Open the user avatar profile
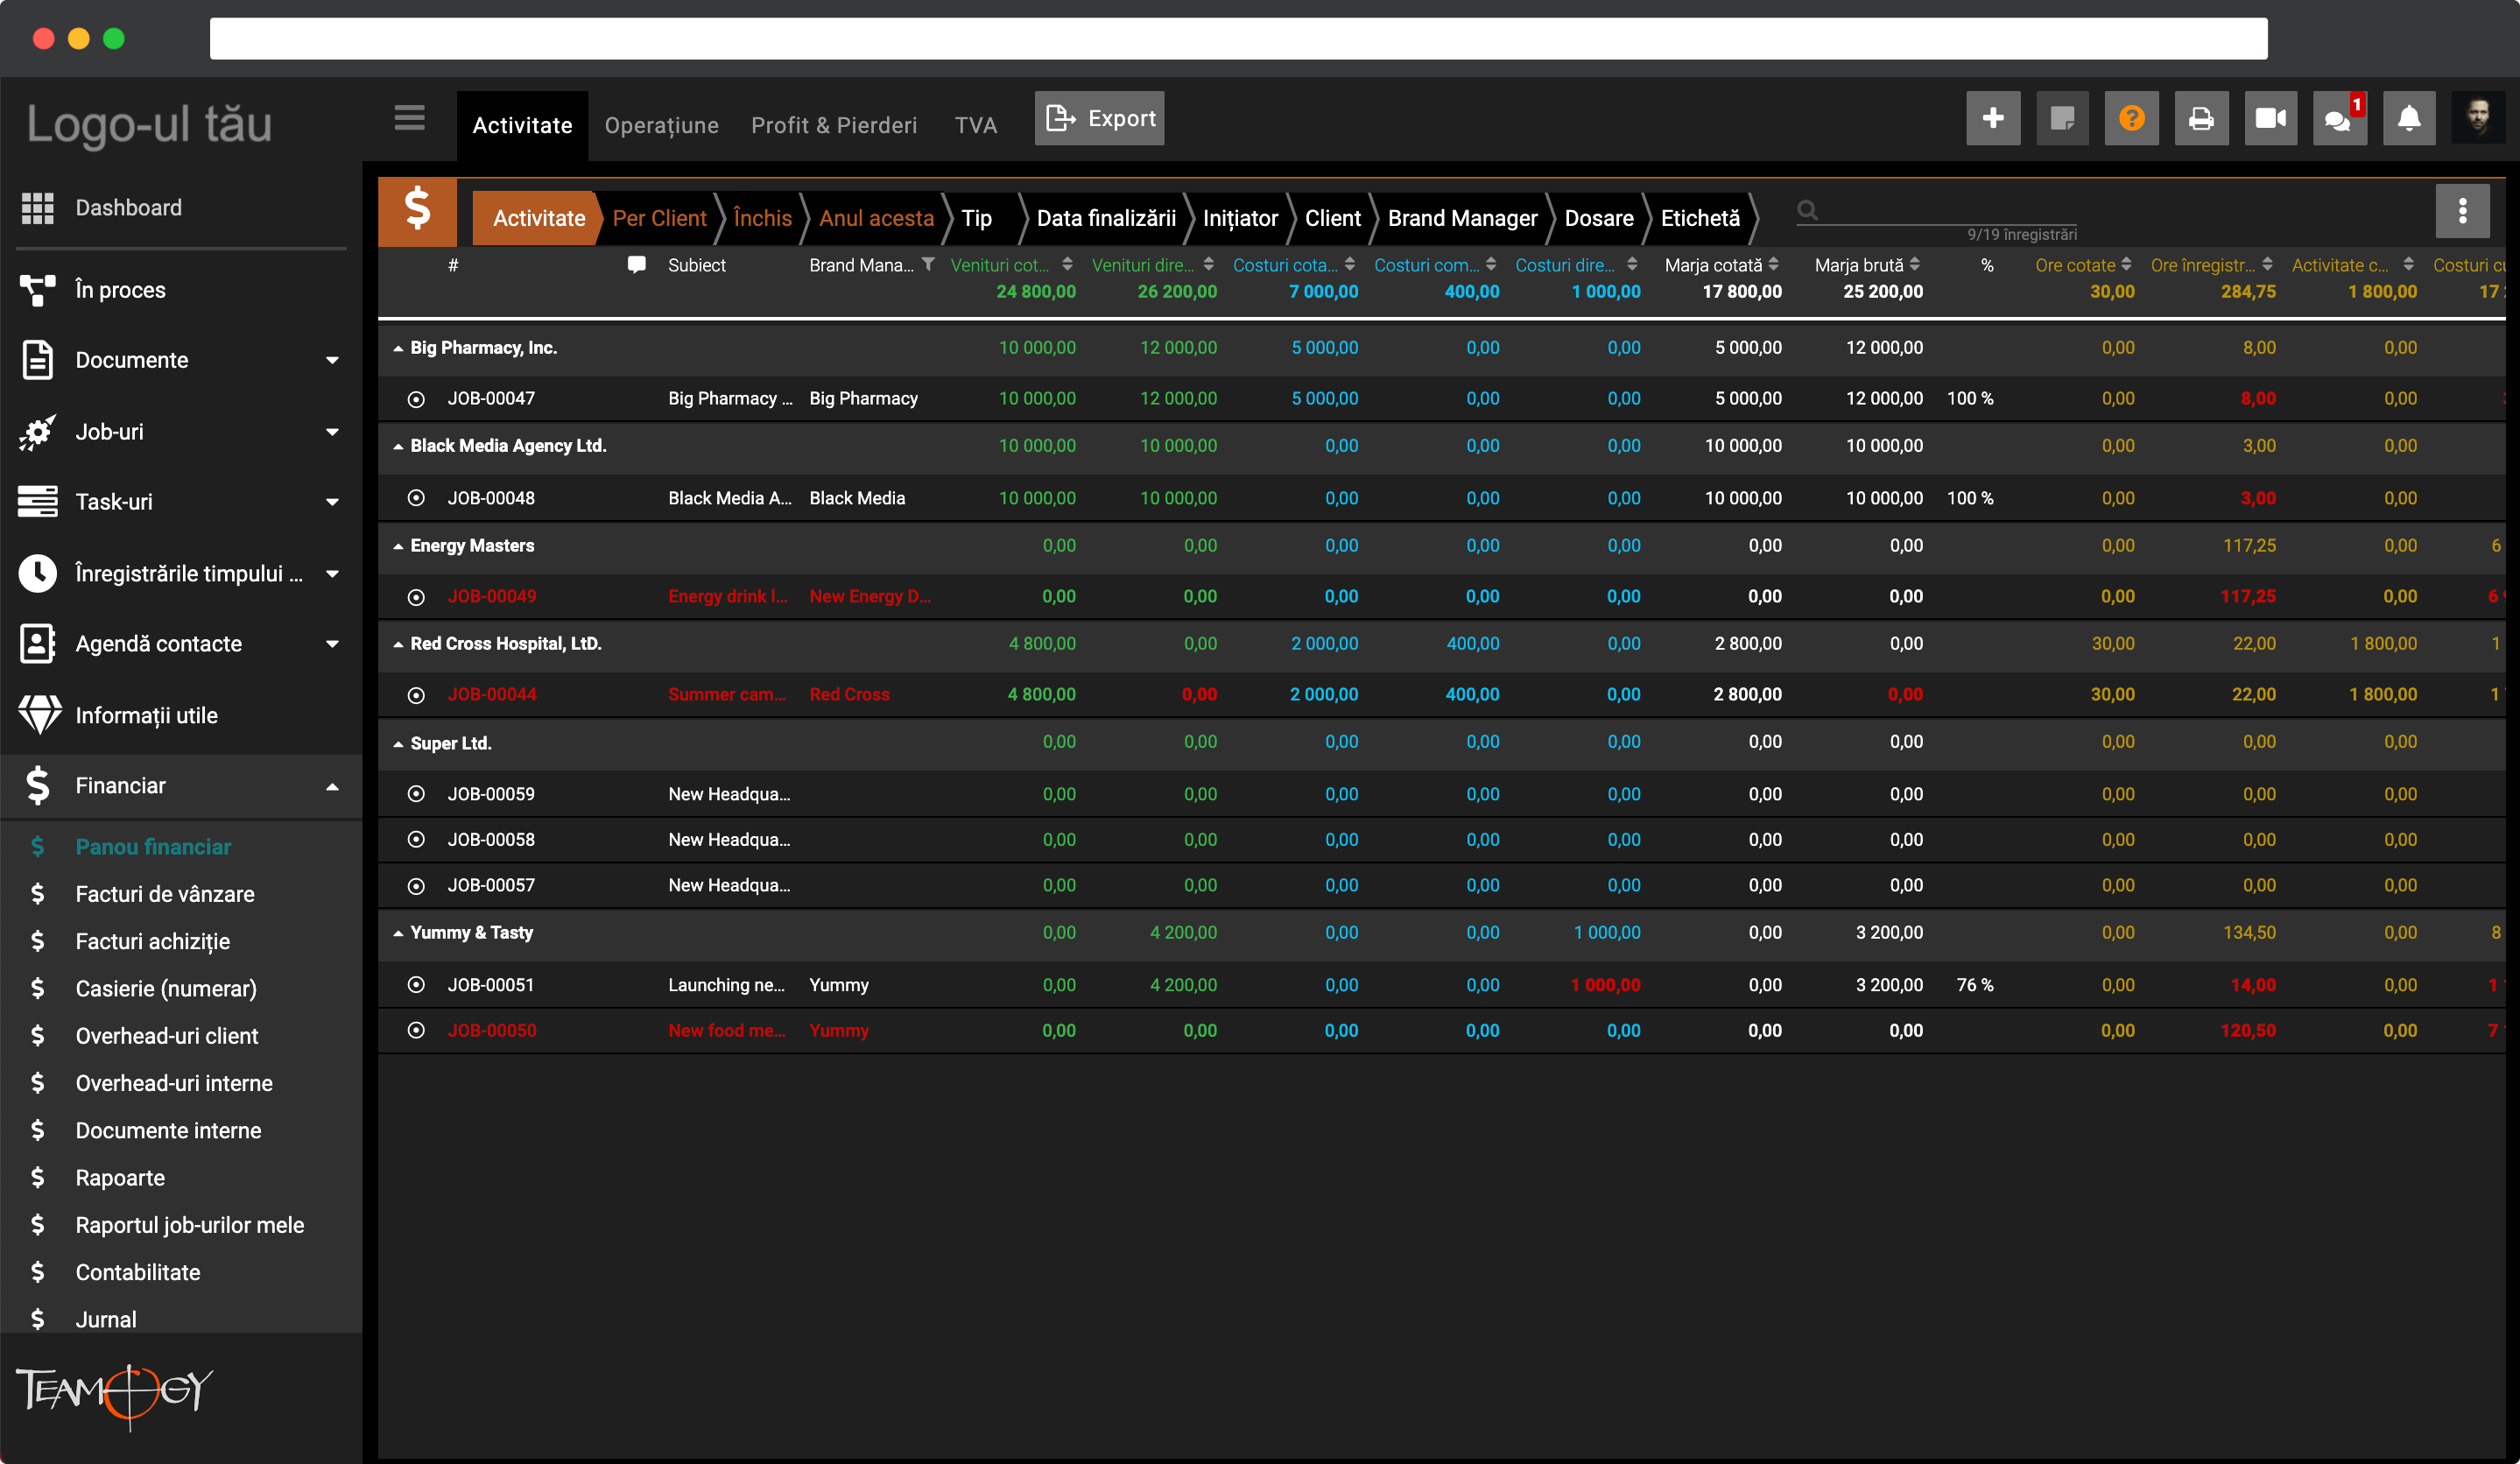The width and height of the screenshot is (2520, 1464). tap(2478, 119)
